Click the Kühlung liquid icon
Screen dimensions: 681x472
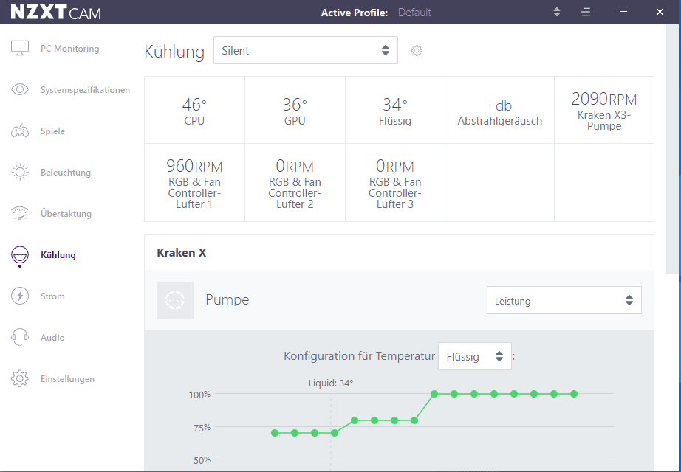(20, 255)
